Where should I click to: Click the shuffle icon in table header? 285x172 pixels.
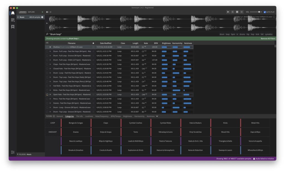[47, 43]
